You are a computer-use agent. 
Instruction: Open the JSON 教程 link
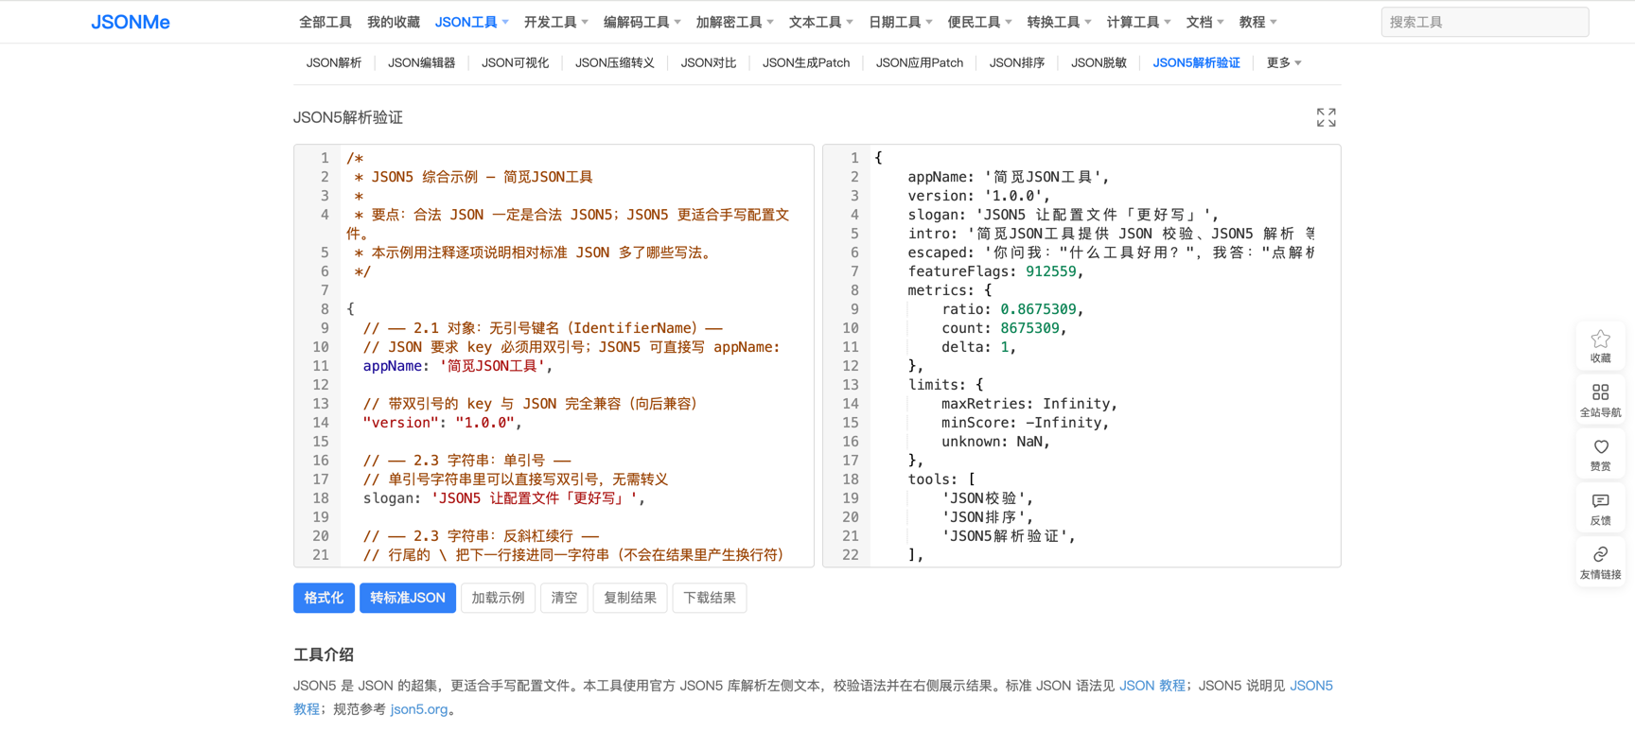coord(1152,686)
